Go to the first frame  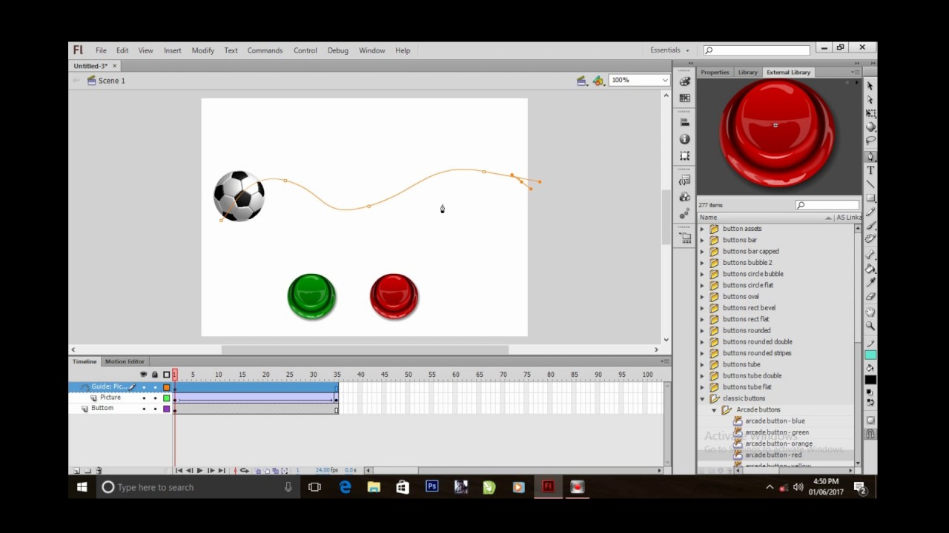coord(179,471)
